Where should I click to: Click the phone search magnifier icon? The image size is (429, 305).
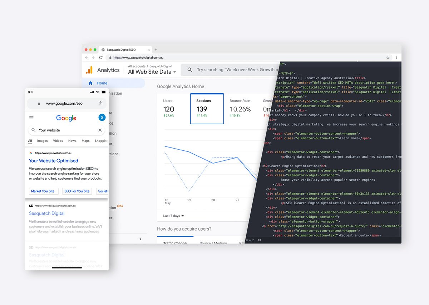34,130
